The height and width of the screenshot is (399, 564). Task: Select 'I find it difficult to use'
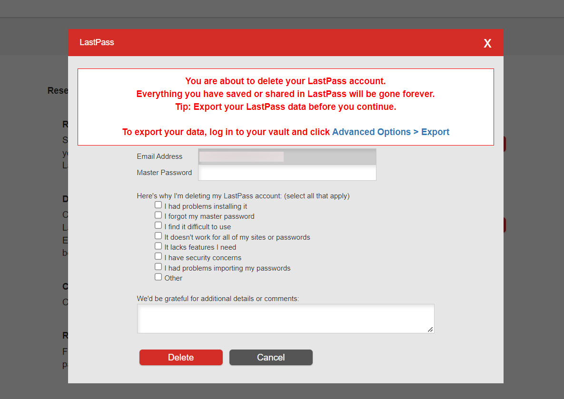158,225
